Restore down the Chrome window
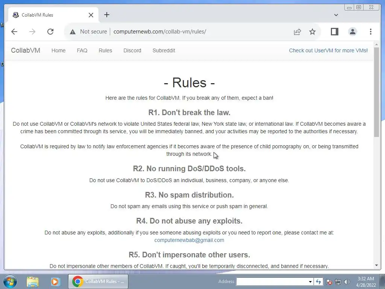 point(359,8)
